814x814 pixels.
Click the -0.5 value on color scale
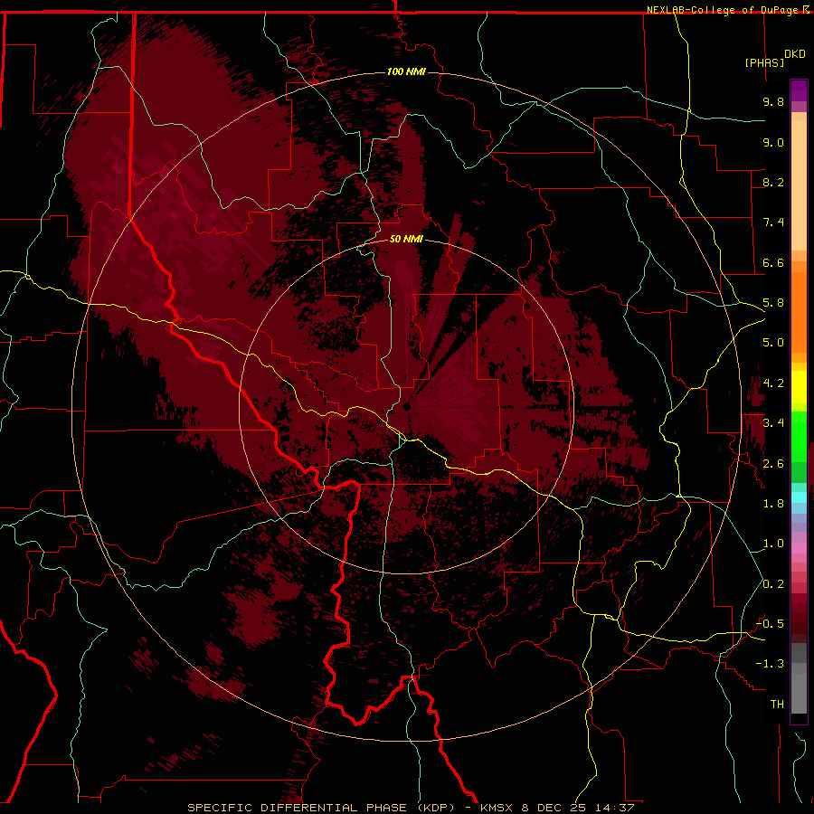tap(771, 624)
